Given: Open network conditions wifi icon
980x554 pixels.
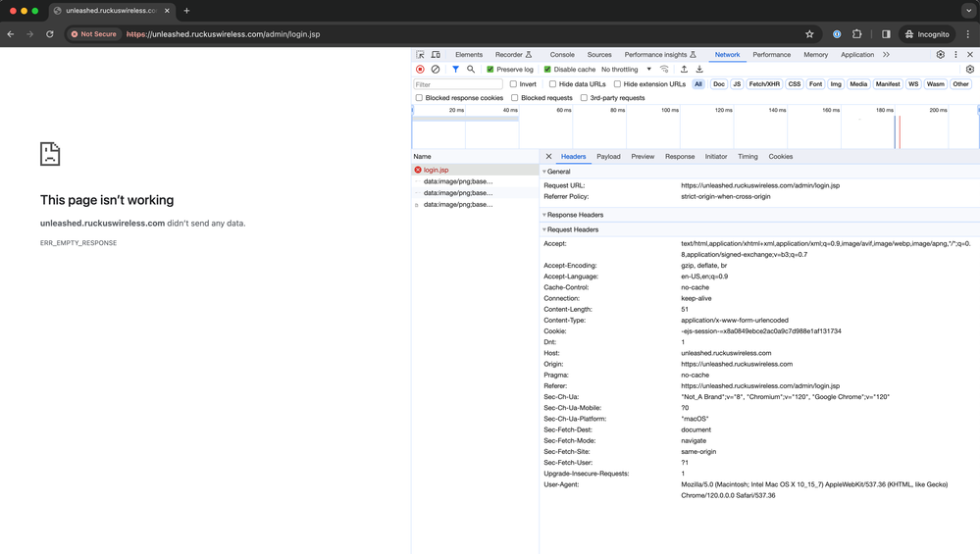Looking at the screenshot, I should point(665,70).
